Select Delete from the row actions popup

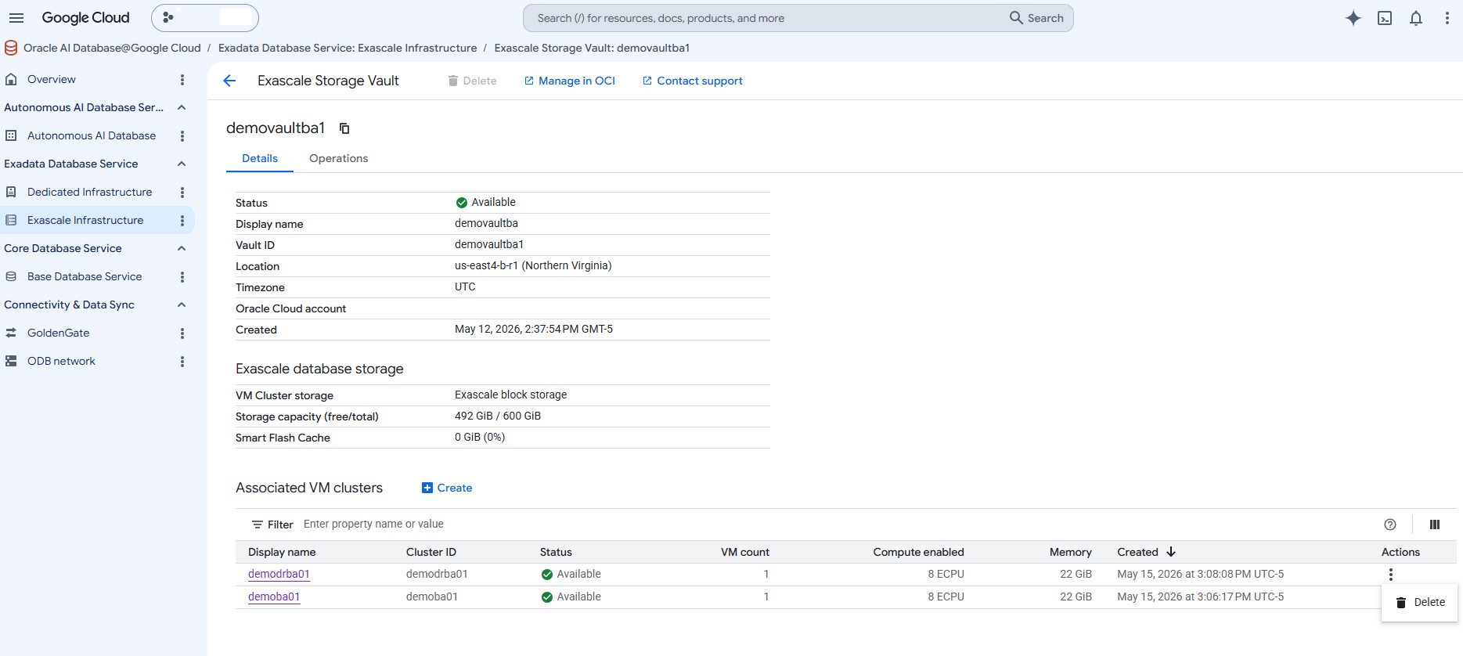pos(1420,602)
